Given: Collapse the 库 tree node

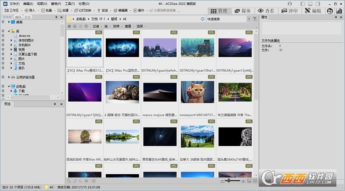Looking at the screenshot, I should click(9, 31).
